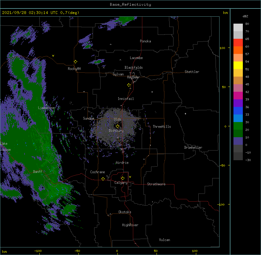The height and width of the screenshot is (255, 261).
Task: Click the -100 tick on the right axis
Action: (x=221, y=204)
